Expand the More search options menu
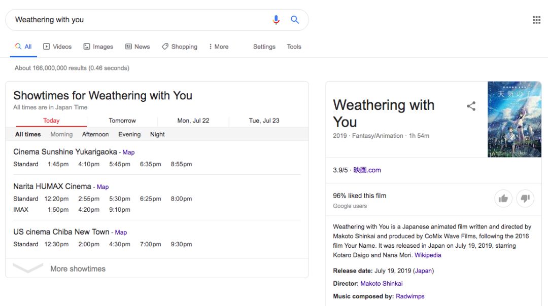Viewport: 548px width, 306px height. [219, 47]
